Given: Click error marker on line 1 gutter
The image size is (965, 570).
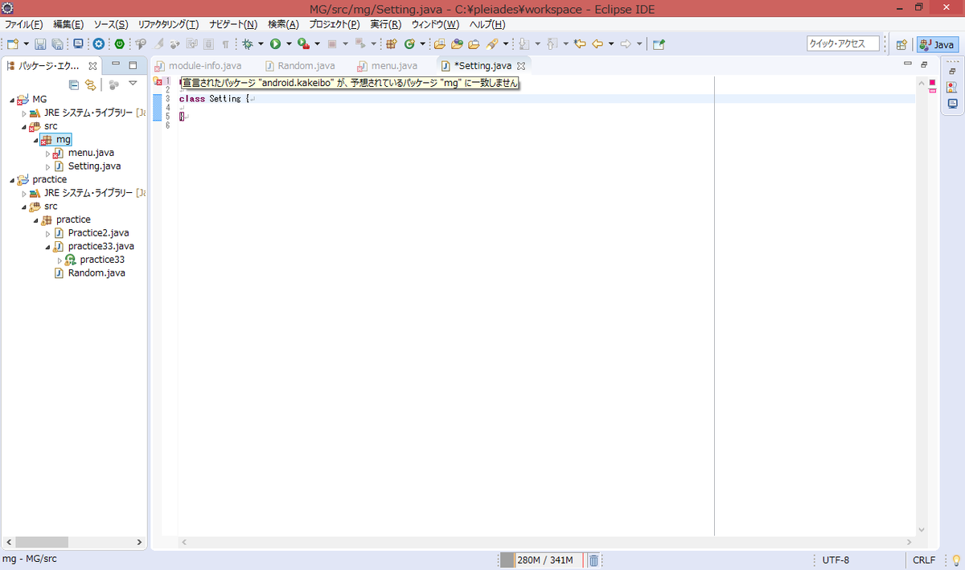Looking at the screenshot, I should 158,81.
